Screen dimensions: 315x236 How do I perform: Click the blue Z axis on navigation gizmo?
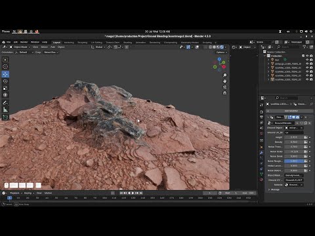(x=219, y=59)
